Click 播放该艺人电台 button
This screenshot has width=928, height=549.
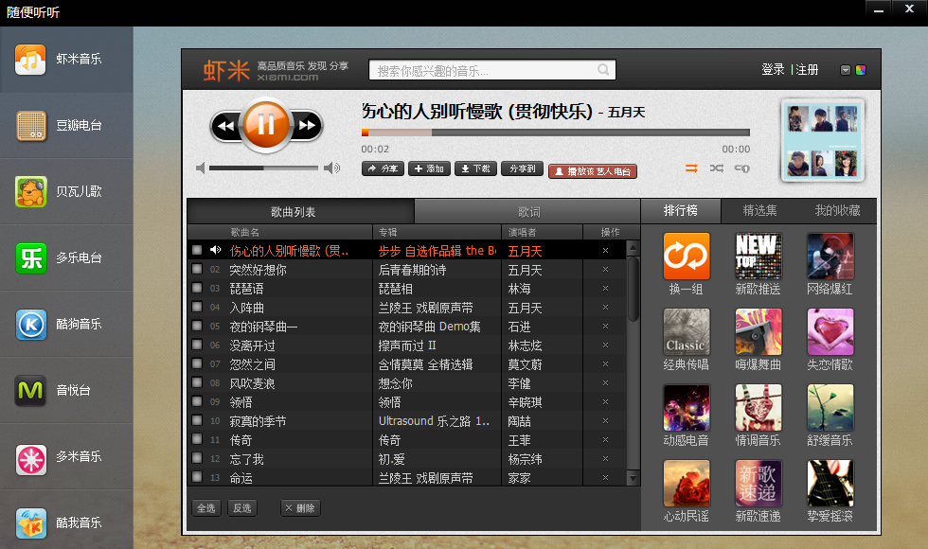click(x=593, y=171)
